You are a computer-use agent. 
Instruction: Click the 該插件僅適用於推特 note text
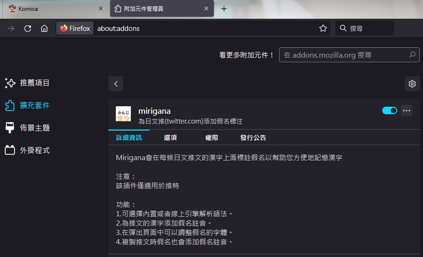pos(148,185)
